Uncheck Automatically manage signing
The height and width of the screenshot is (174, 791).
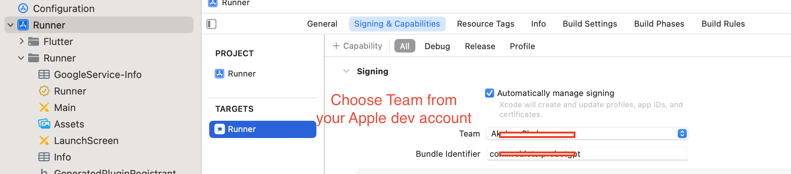pos(489,93)
